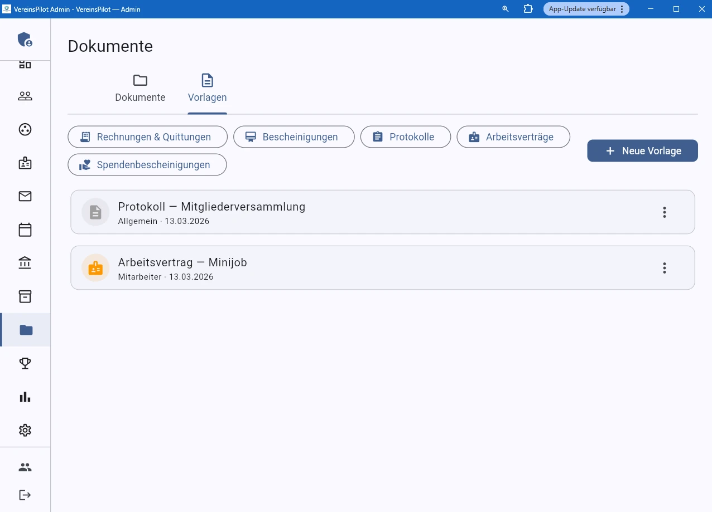
Task: Expand the App-Update verfügbar menu
Action: tap(622, 9)
